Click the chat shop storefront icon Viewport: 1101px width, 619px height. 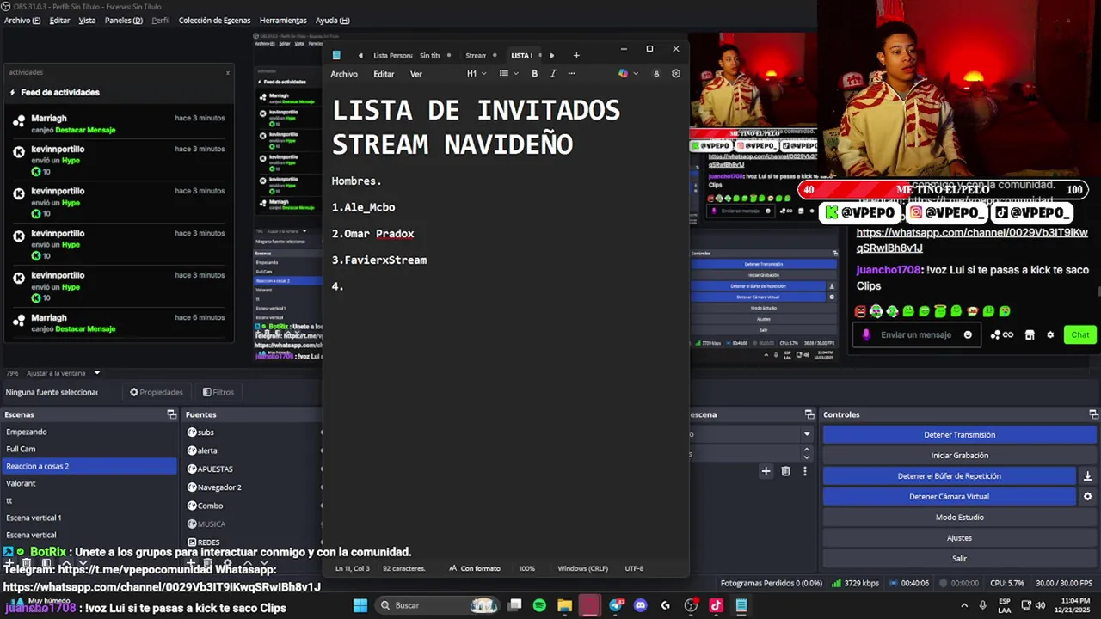tap(1030, 335)
